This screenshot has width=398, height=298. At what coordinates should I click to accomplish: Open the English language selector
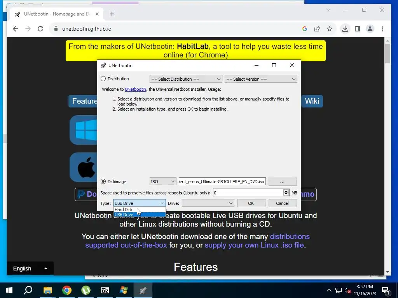point(30,269)
